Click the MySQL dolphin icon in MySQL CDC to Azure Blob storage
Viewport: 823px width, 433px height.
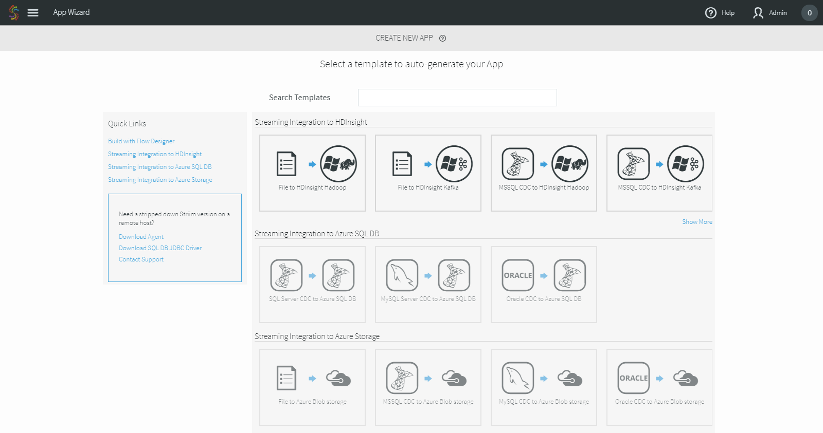[518, 378]
